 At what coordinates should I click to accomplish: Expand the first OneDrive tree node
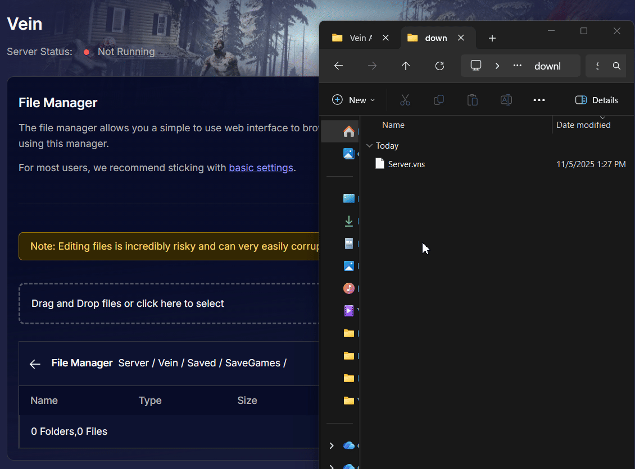coord(332,445)
